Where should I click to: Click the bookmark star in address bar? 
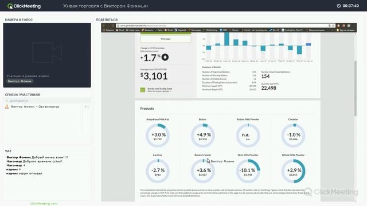tap(333, 25)
